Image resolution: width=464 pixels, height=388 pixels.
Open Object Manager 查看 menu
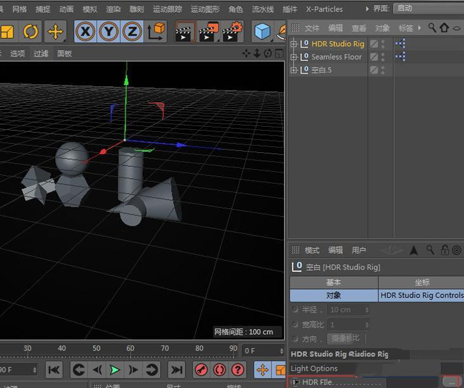click(359, 28)
